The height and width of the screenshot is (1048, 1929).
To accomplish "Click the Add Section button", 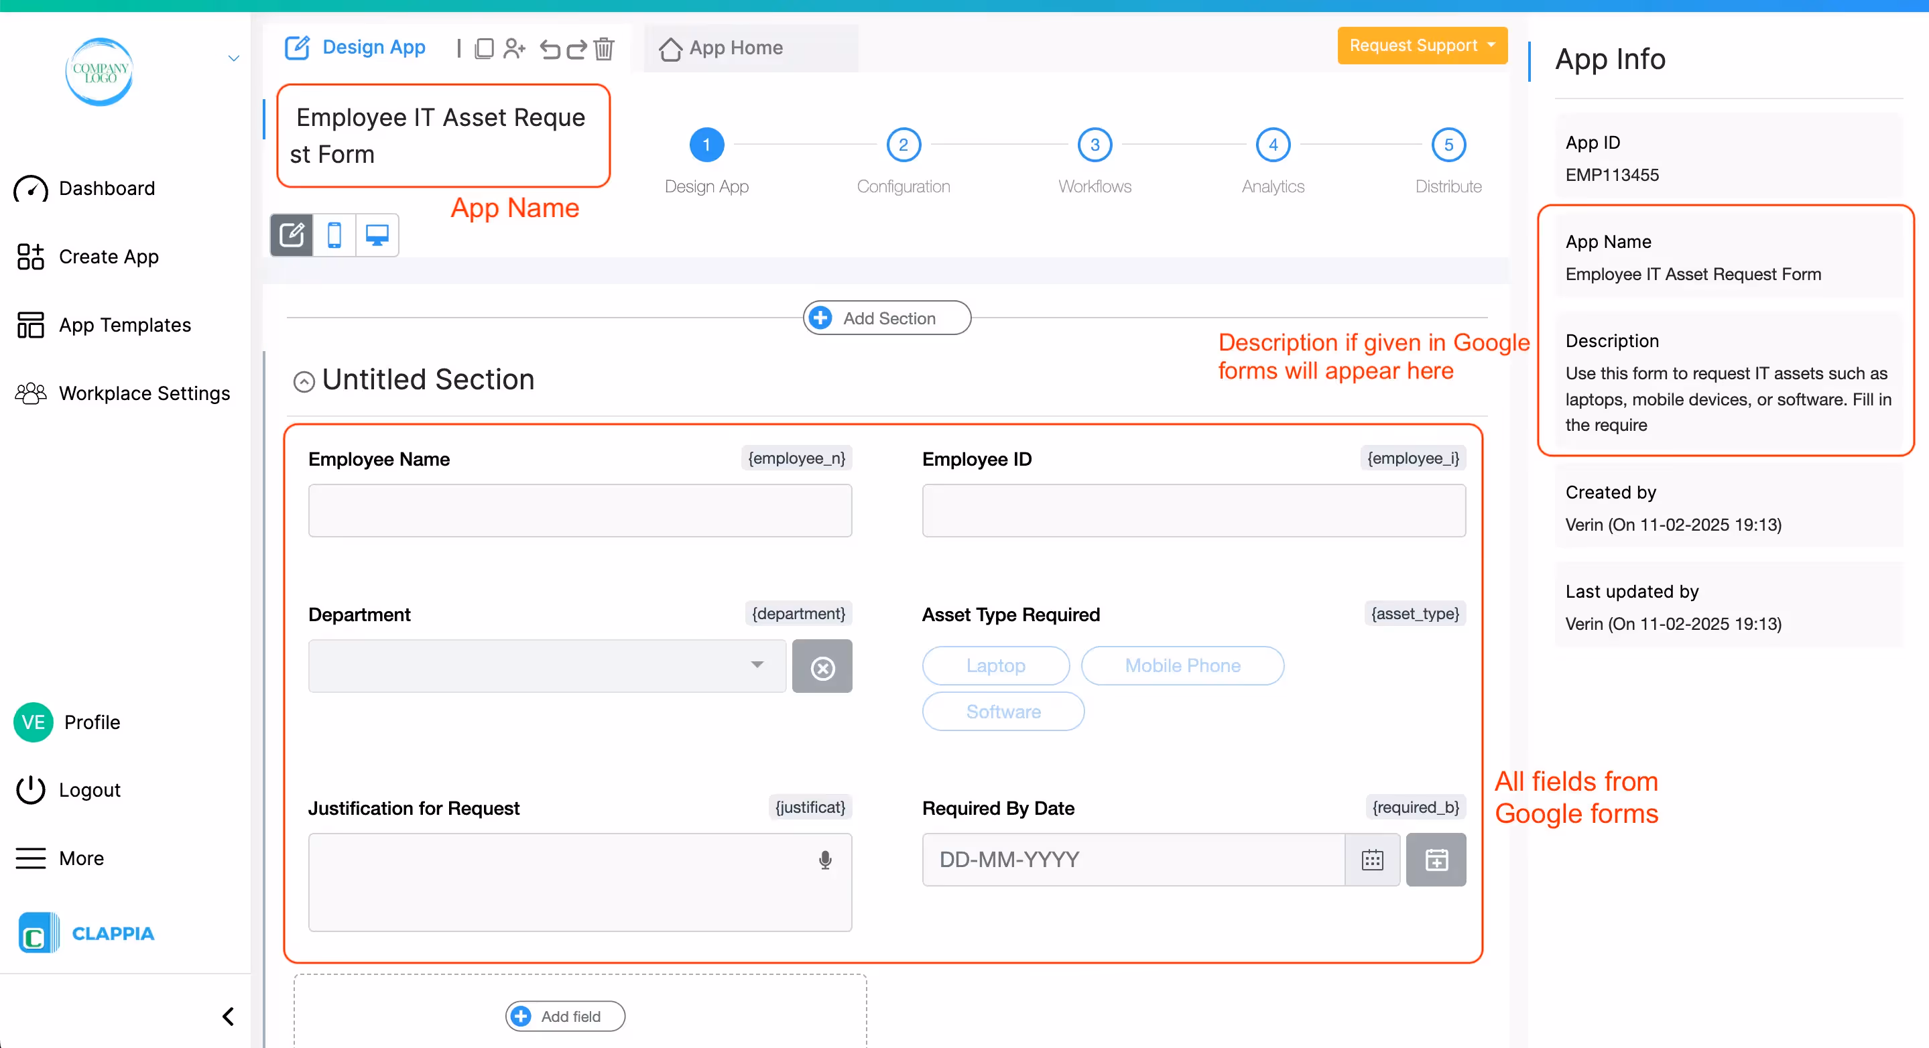I will click(x=886, y=318).
